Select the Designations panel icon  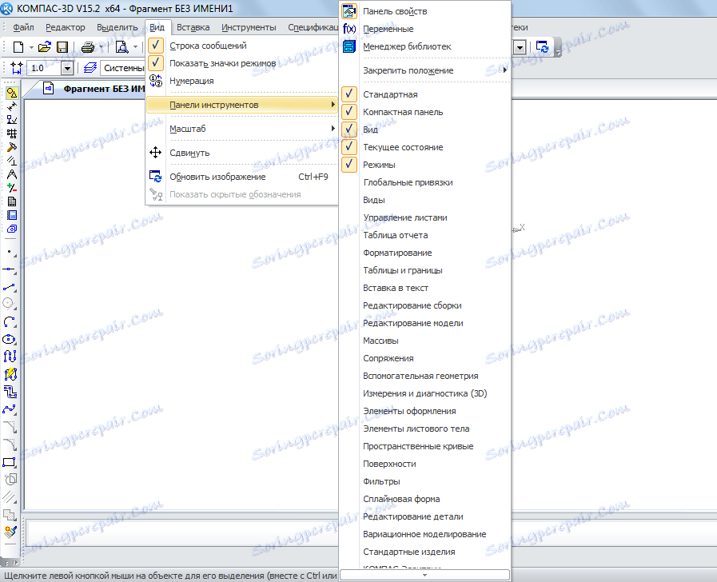11,120
